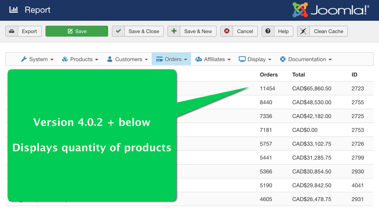Viewport: 379px width, 208px height.
Task: Open the Affiliates menu
Action: (213, 59)
